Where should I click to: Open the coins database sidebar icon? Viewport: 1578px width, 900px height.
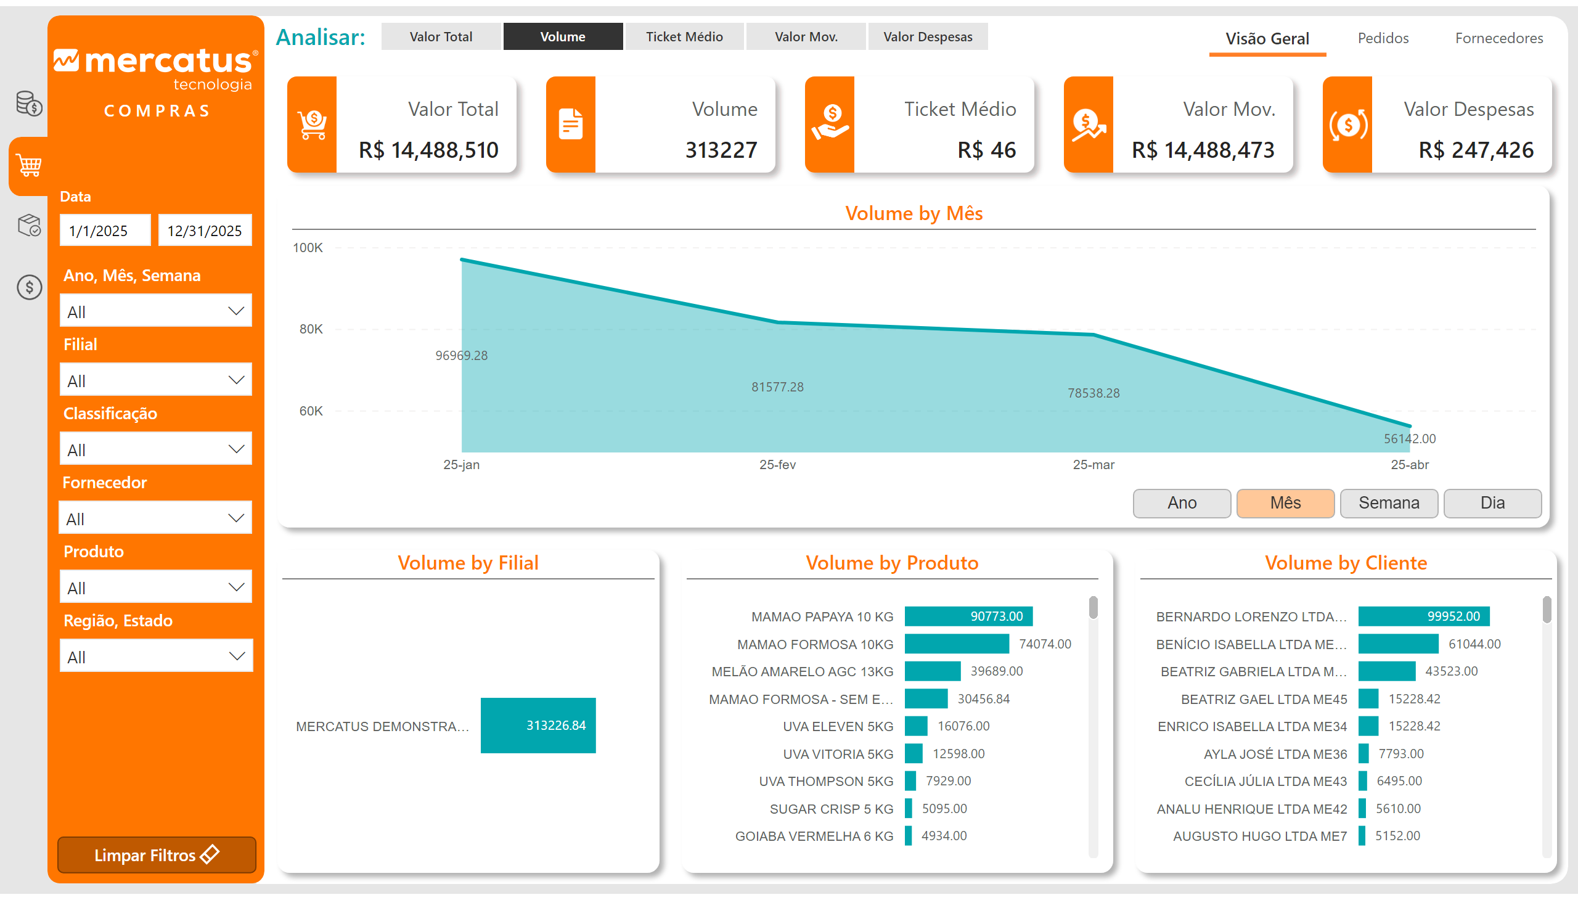(28, 103)
